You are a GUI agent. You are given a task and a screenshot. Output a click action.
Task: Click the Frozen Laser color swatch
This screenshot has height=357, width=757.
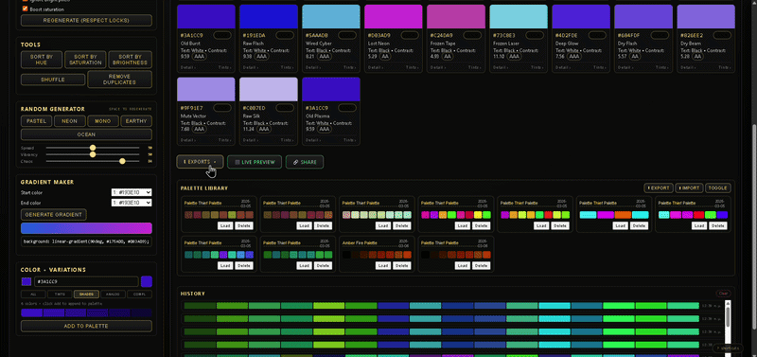point(519,16)
